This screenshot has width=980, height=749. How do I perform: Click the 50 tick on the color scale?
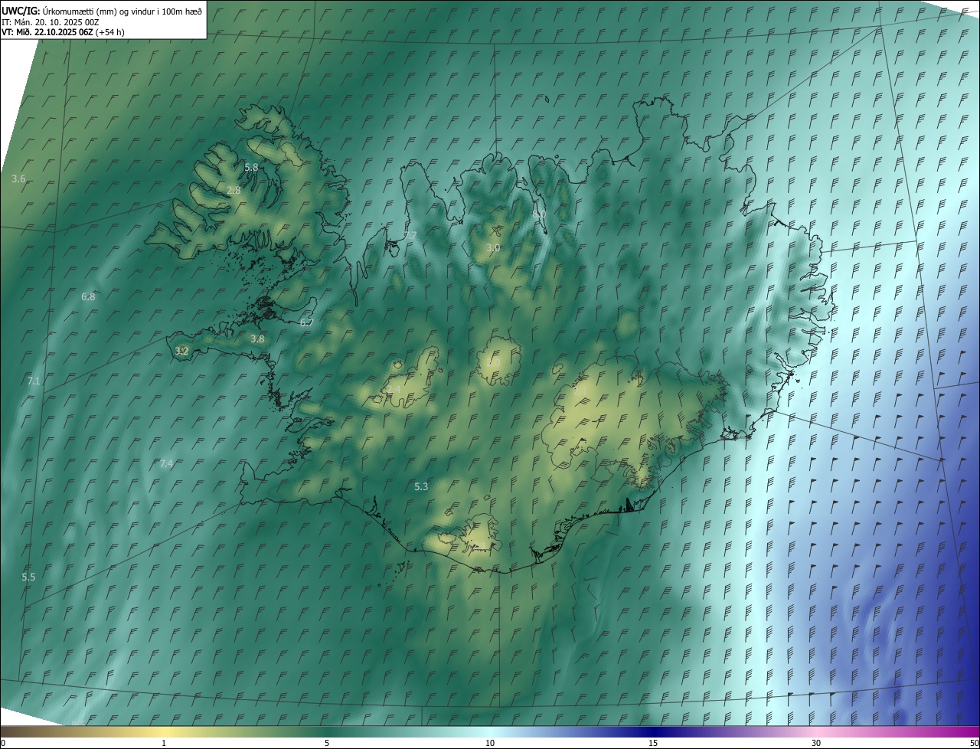(x=974, y=743)
